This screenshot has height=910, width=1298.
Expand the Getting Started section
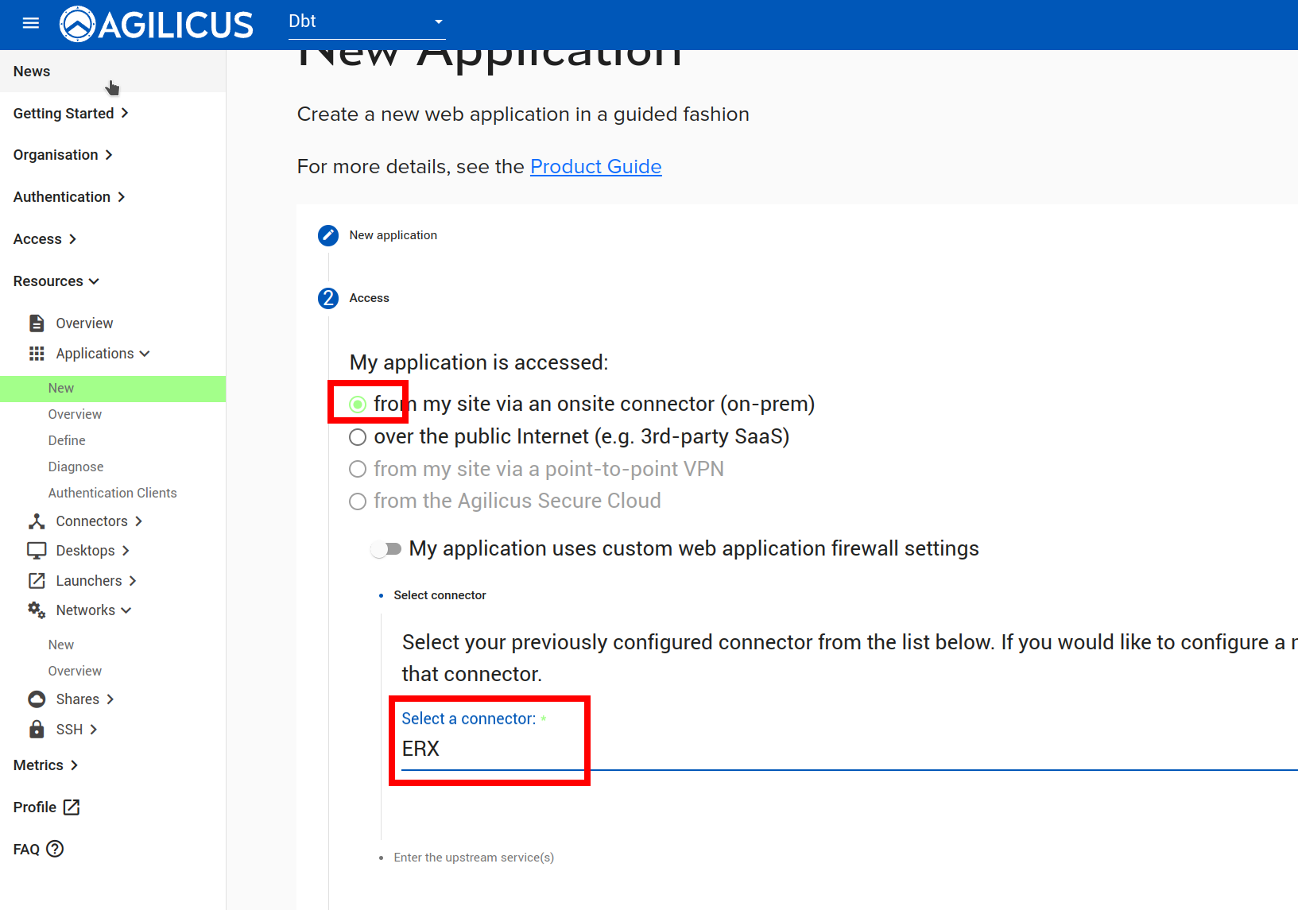(71, 114)
